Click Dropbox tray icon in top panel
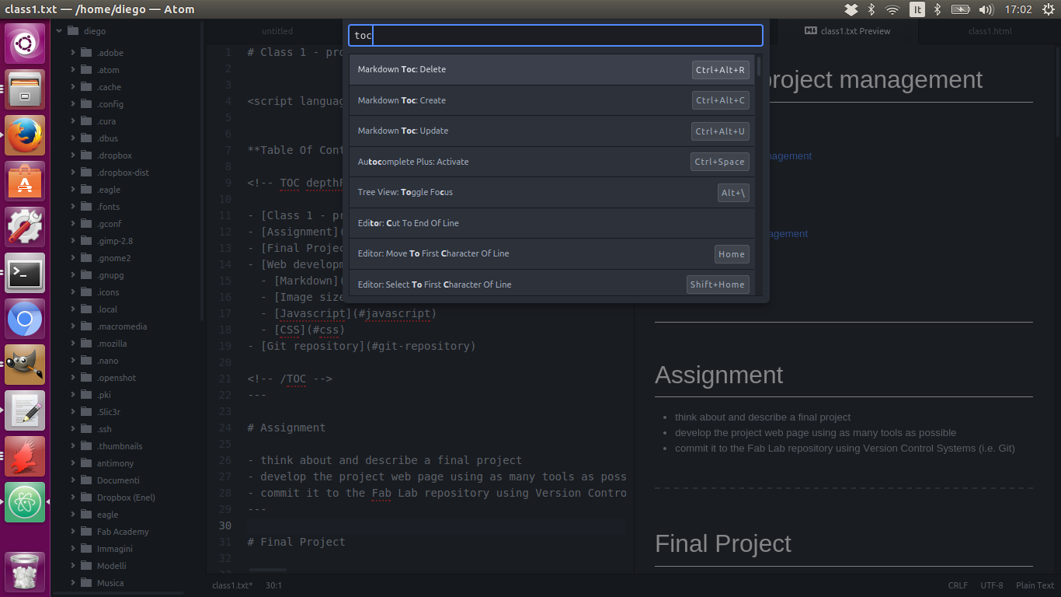This screenshot has width=1061, height=597. click(851, 9)
